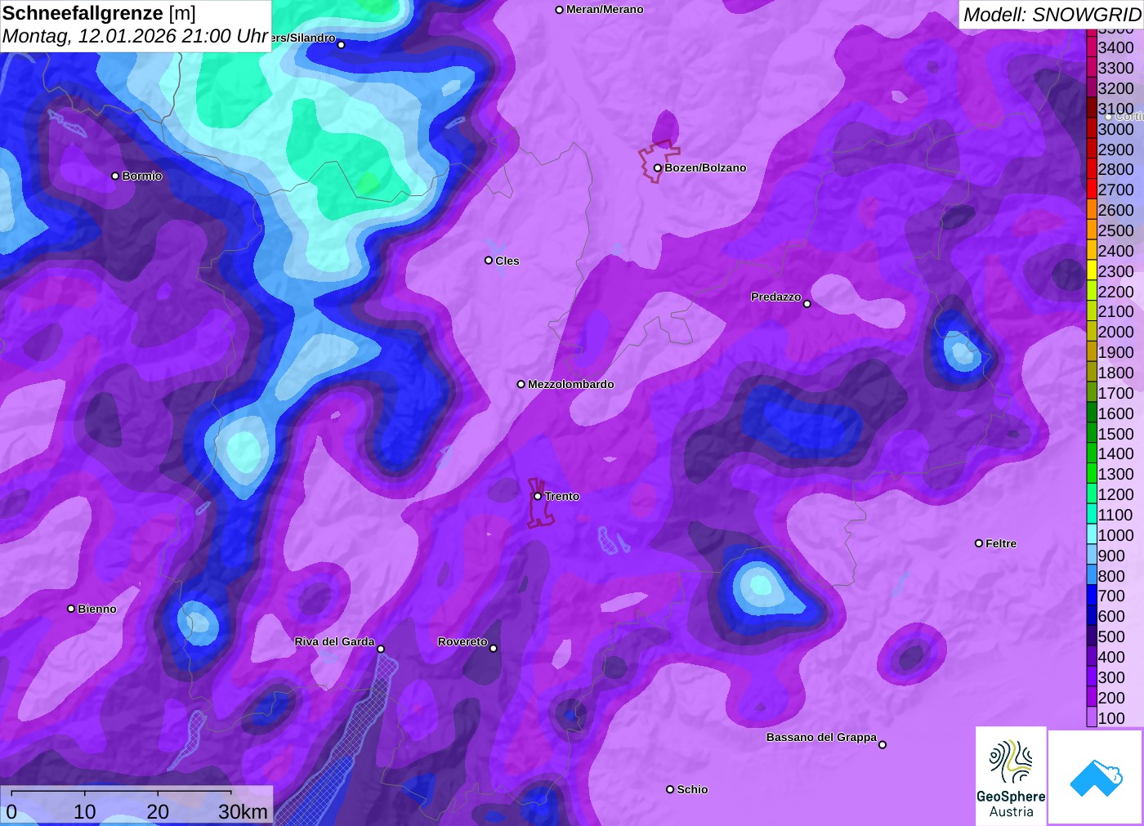Click the '30km' scale bar label

pyautogui.click(x=243, y=811)
